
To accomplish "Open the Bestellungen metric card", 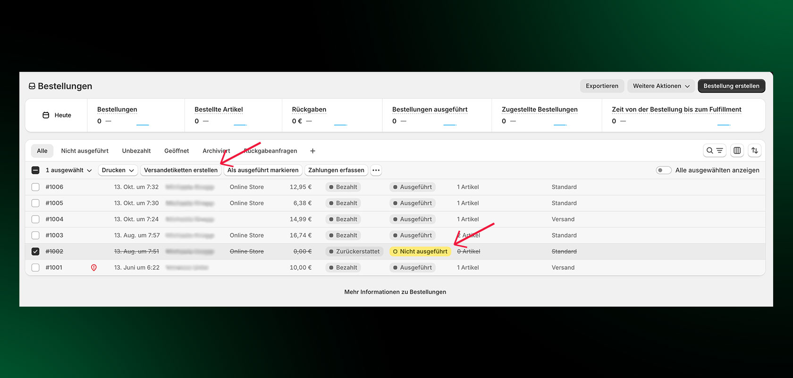I will coord(136,115).
